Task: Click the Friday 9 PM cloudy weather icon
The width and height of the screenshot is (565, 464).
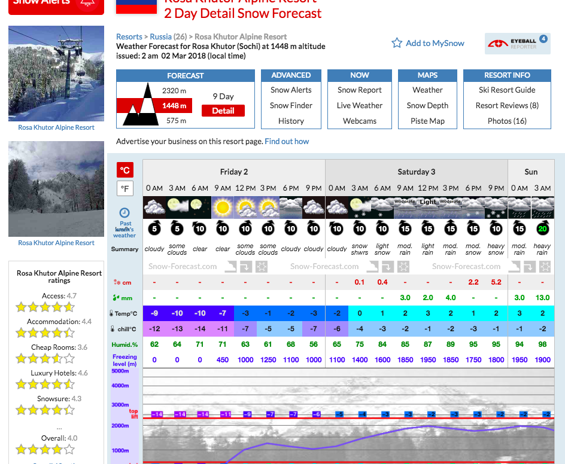Action: pyautogui.click(x=314, y=207)
